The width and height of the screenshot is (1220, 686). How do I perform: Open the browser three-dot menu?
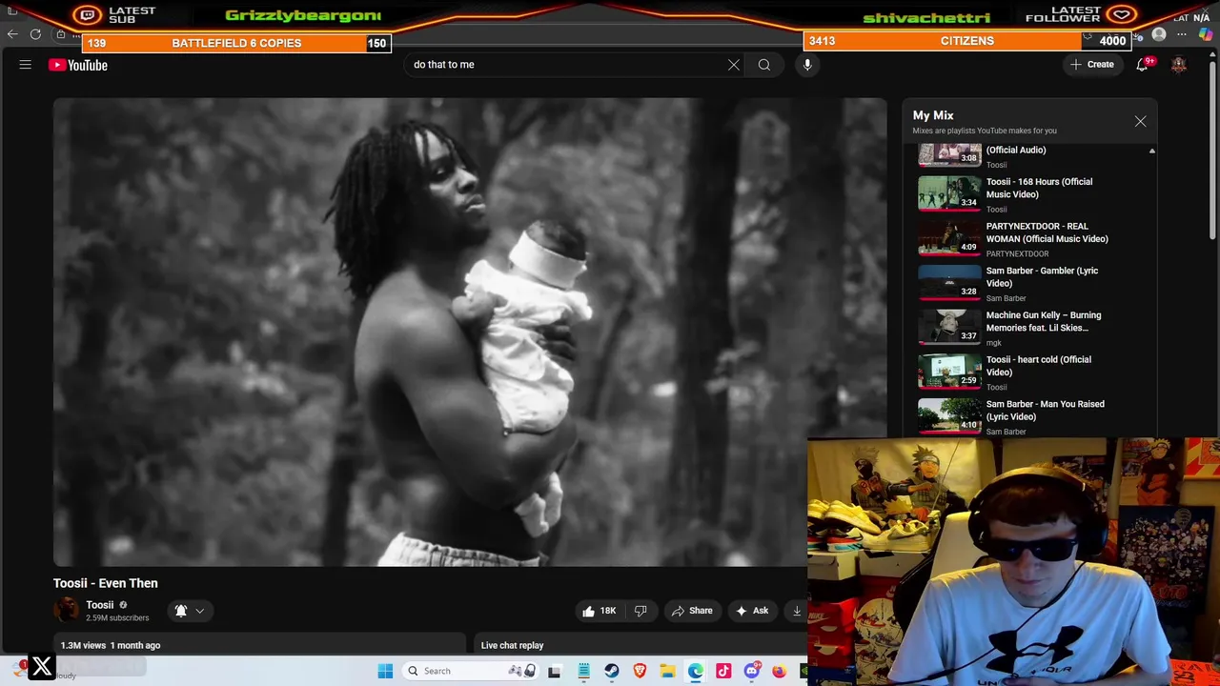coord(1182,35)
